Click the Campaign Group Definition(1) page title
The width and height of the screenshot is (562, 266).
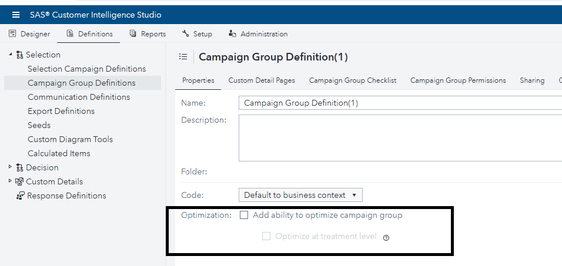click(x=273, y=57)
